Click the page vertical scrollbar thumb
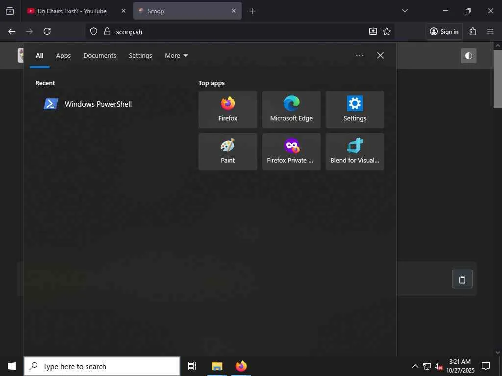Image resolution: width=502 pixels, height=376 pixels. [x=498, y=79]
